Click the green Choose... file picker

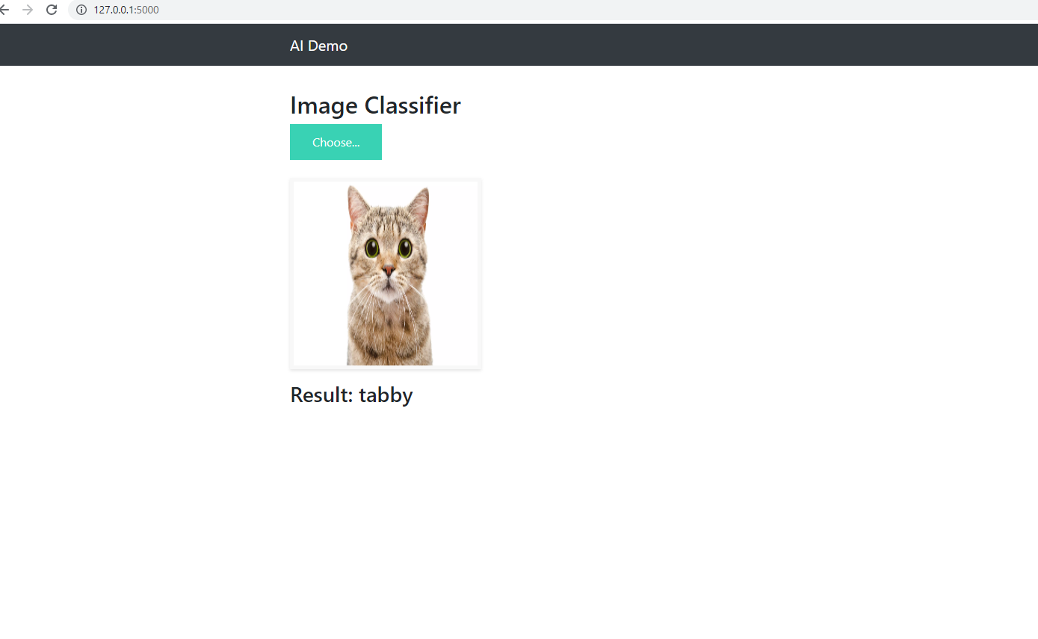[x=336, y=142]
